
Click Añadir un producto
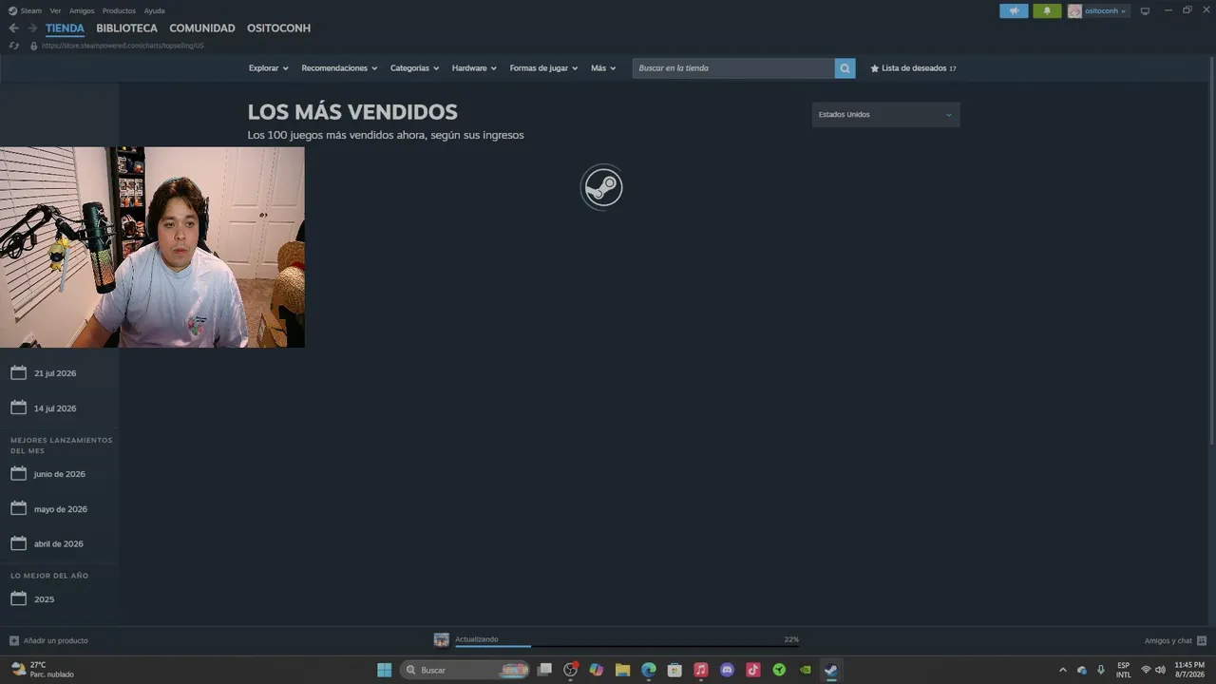[x=48, y=640]
